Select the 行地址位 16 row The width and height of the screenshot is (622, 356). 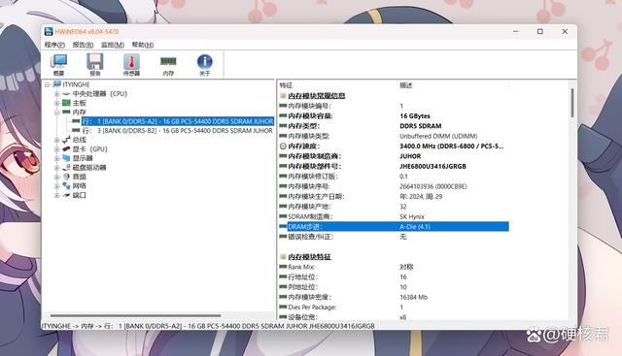coord(394,276)
